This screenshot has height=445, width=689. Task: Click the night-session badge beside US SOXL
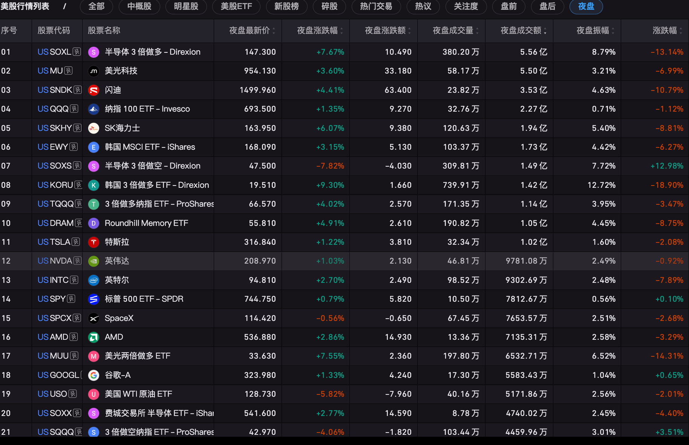(x=77, y=52)
